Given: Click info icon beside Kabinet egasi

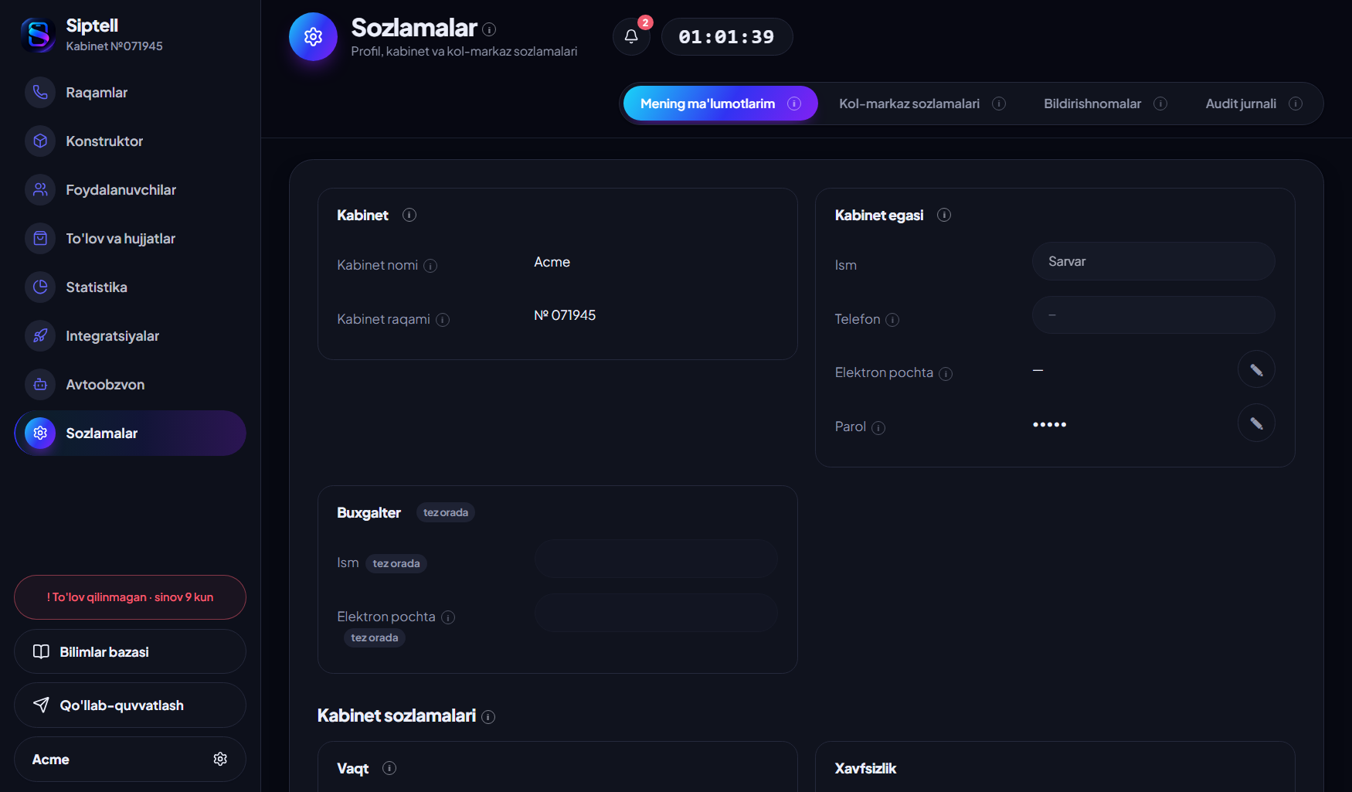Looking at the screenshot, I should pos(944,215).
